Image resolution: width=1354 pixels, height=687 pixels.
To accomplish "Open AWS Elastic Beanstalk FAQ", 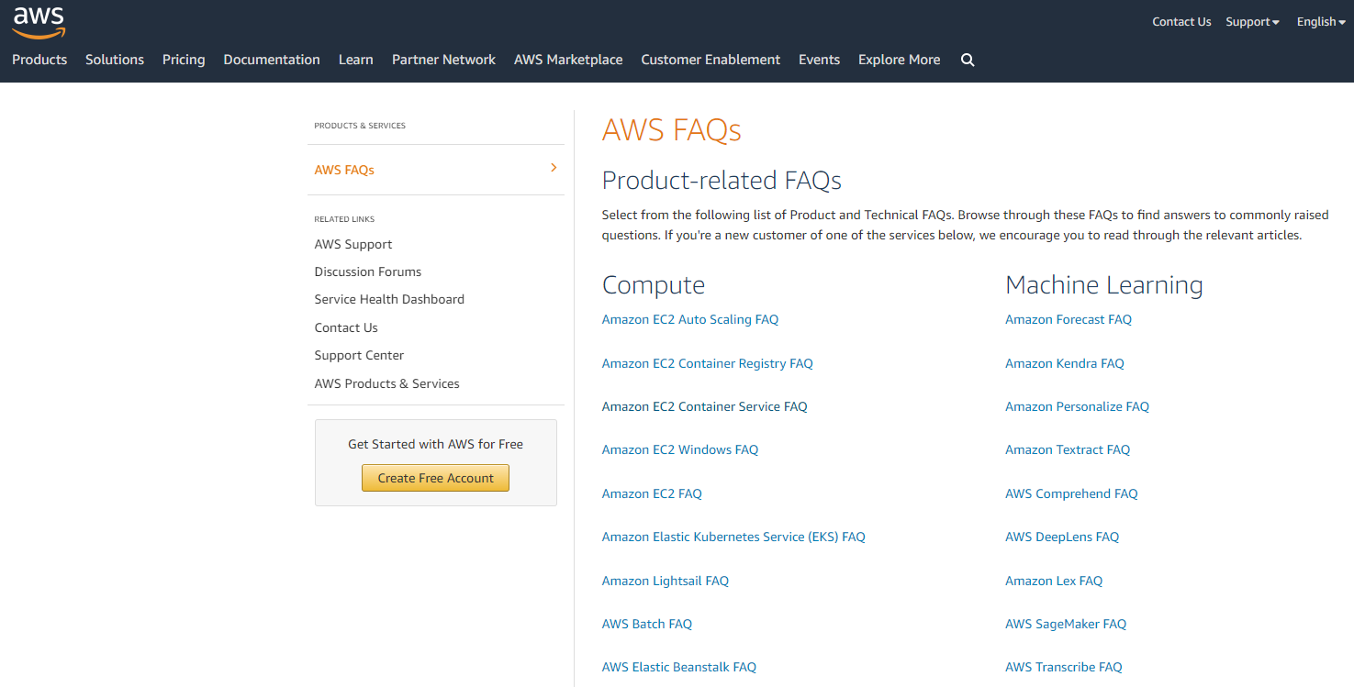I will coord(679,667).
